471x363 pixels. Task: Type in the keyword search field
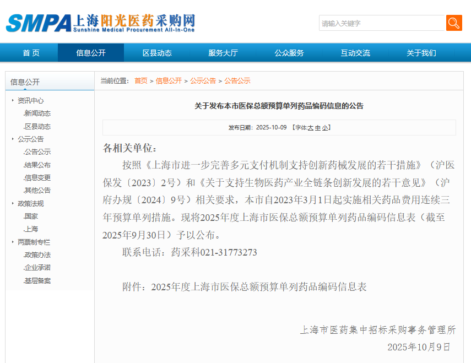coord(382,23)
